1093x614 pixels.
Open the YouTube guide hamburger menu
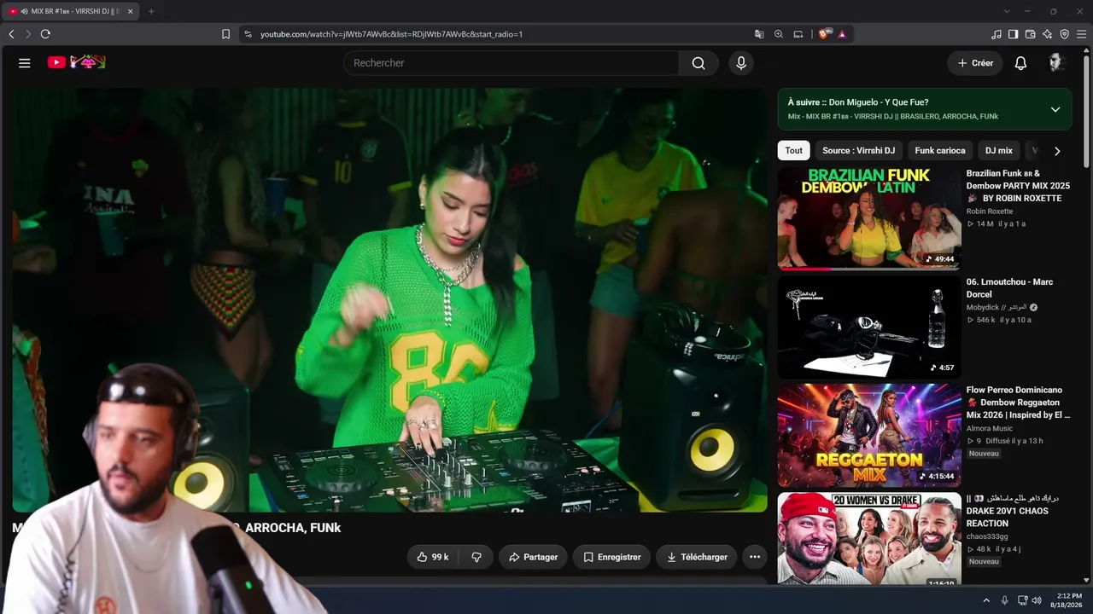point(25,63)
